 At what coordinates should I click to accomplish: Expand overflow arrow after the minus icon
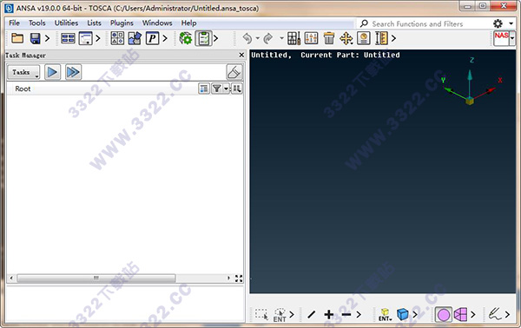(x=359, y=314)
